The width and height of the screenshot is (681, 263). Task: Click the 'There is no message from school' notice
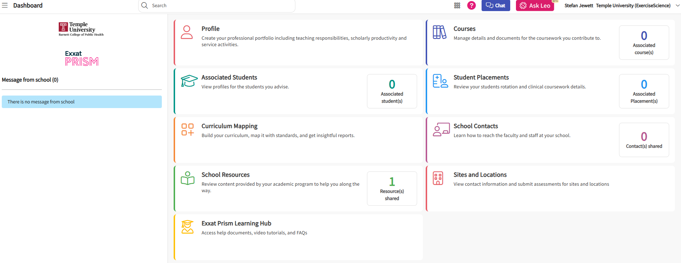coord(82,102)
